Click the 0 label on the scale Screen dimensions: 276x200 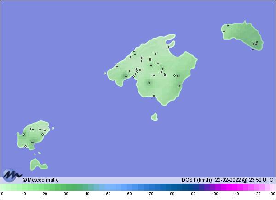coord(2,194)
